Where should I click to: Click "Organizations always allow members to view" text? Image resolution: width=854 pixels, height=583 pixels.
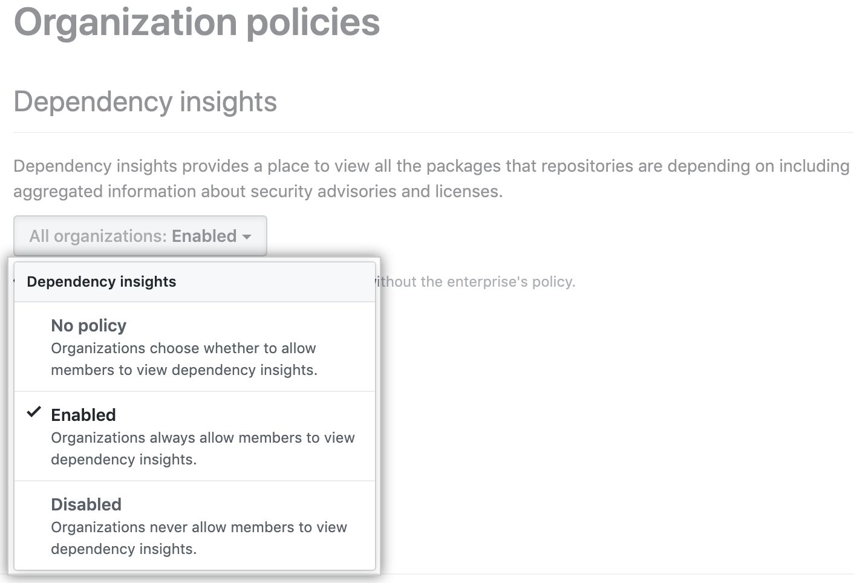[x=203, y=438]
